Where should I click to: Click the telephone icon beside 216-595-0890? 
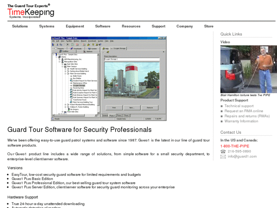pyautogui.click(x=223, y=152)
